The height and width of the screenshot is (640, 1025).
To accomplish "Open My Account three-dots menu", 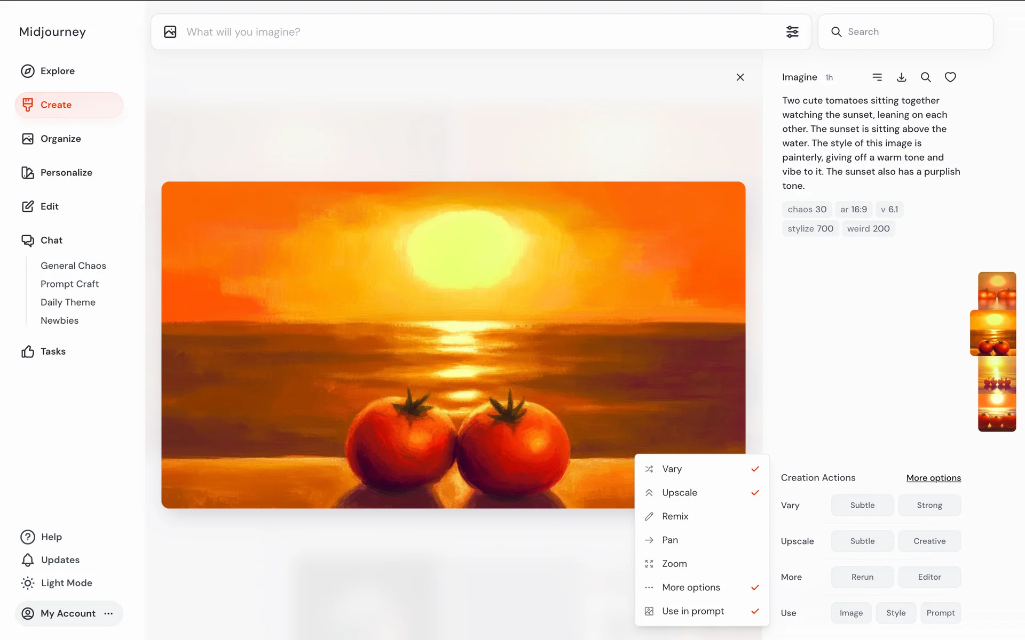I will (109, 613).
